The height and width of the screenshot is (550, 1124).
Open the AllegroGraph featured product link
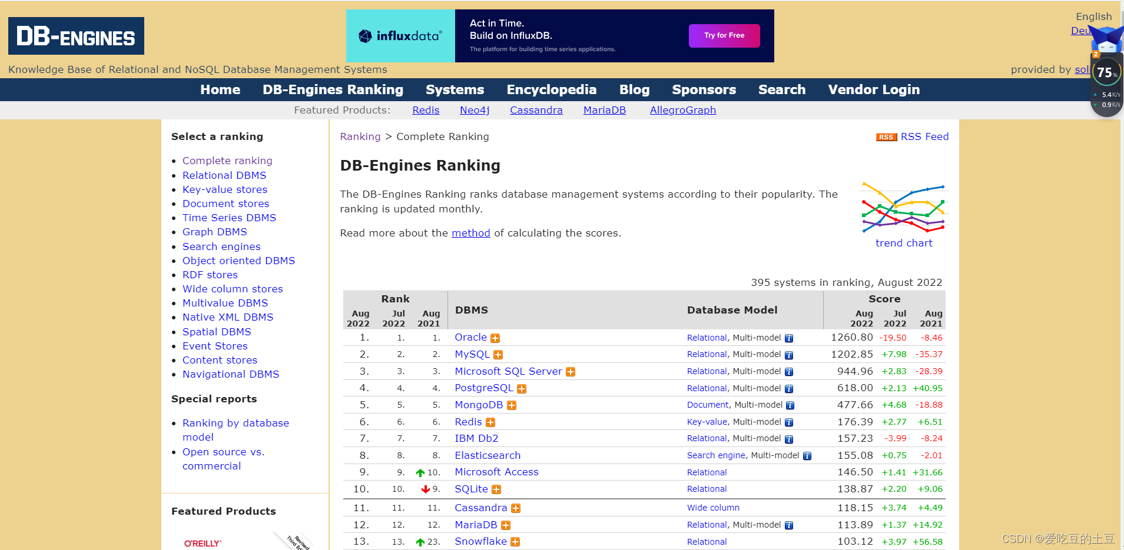coord(683,110)
